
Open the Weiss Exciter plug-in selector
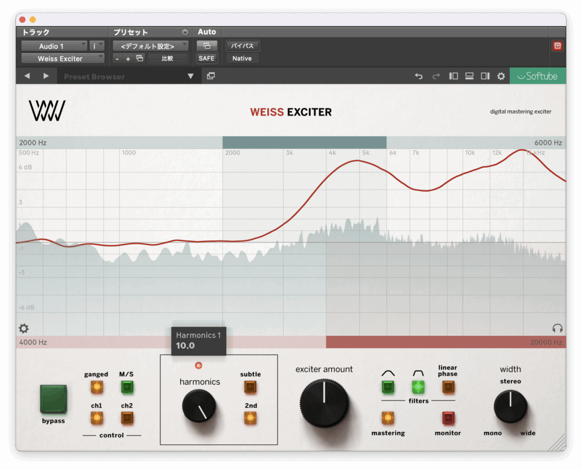(x=63, y=59)
